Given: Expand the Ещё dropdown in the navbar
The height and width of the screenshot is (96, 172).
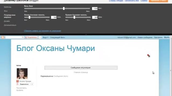Looking at the screenshot, I should [45, 37].
